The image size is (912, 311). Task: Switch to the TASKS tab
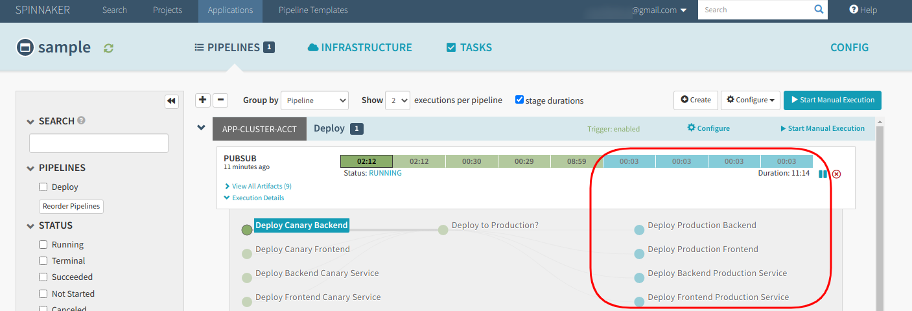pos(469,47)
